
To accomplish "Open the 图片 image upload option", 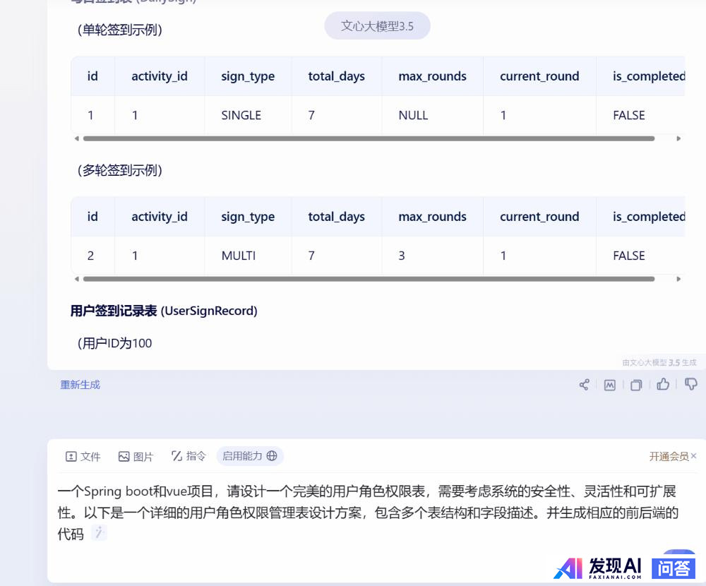I will pos(136,457).
